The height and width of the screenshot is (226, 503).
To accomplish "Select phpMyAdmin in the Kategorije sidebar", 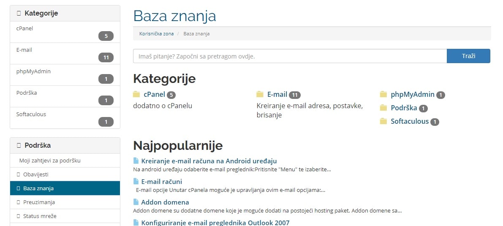I will (65, 75).
